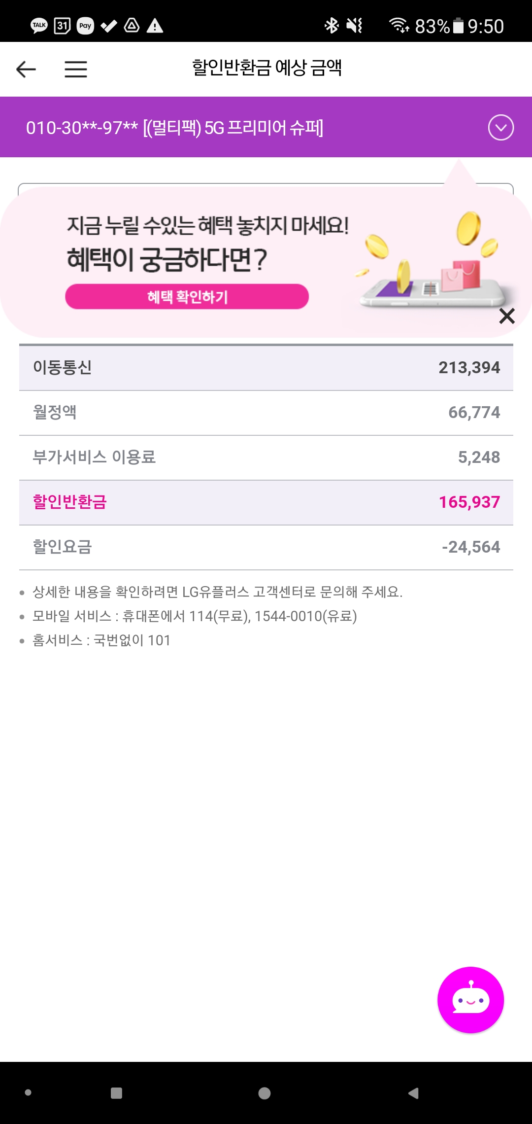The image size is (532, 1124).
Task: Tap the Bluetooth status icon
Action: click(332, 26)
